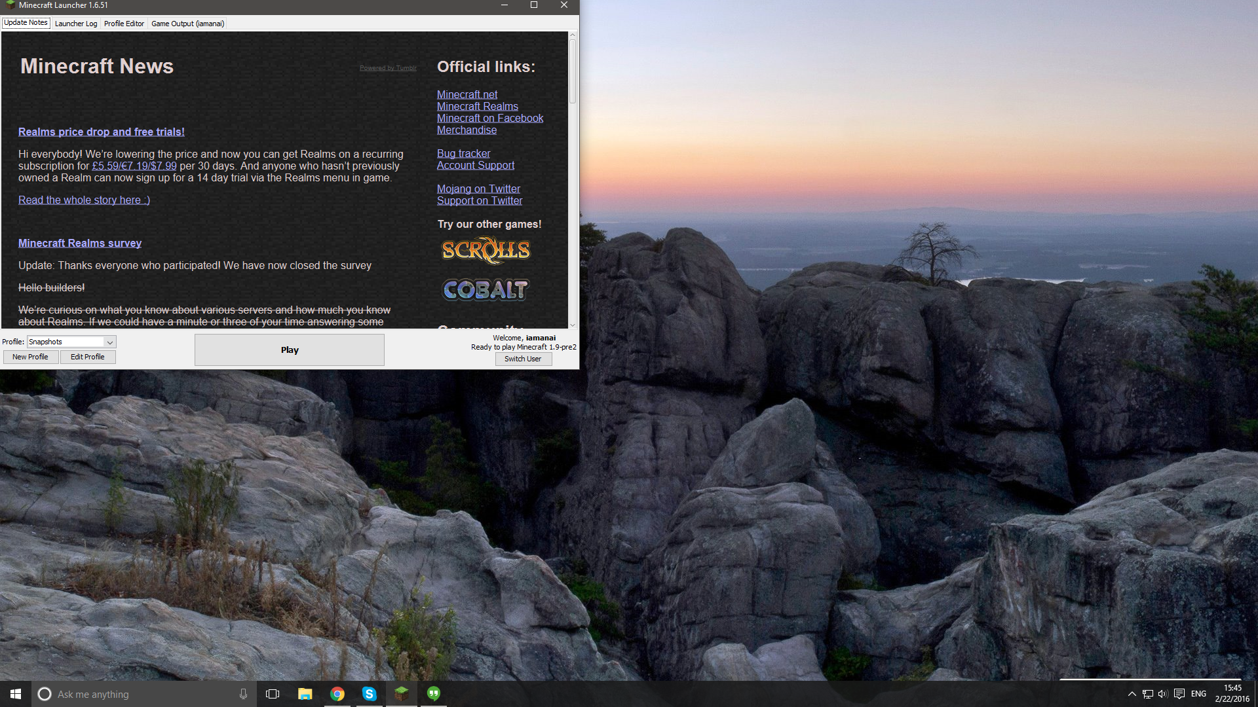Open the Bug tracker link
The width and height of the screenshot is (1258, 707).
click(463, 153)
